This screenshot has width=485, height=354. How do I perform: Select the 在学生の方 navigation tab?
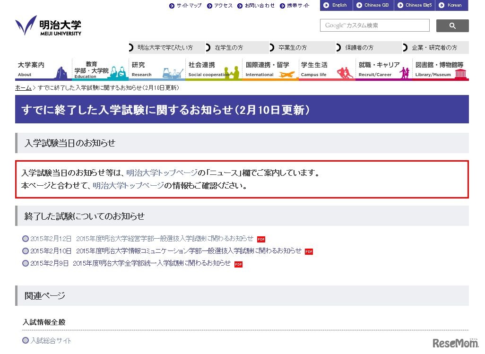tap(231, 47)
